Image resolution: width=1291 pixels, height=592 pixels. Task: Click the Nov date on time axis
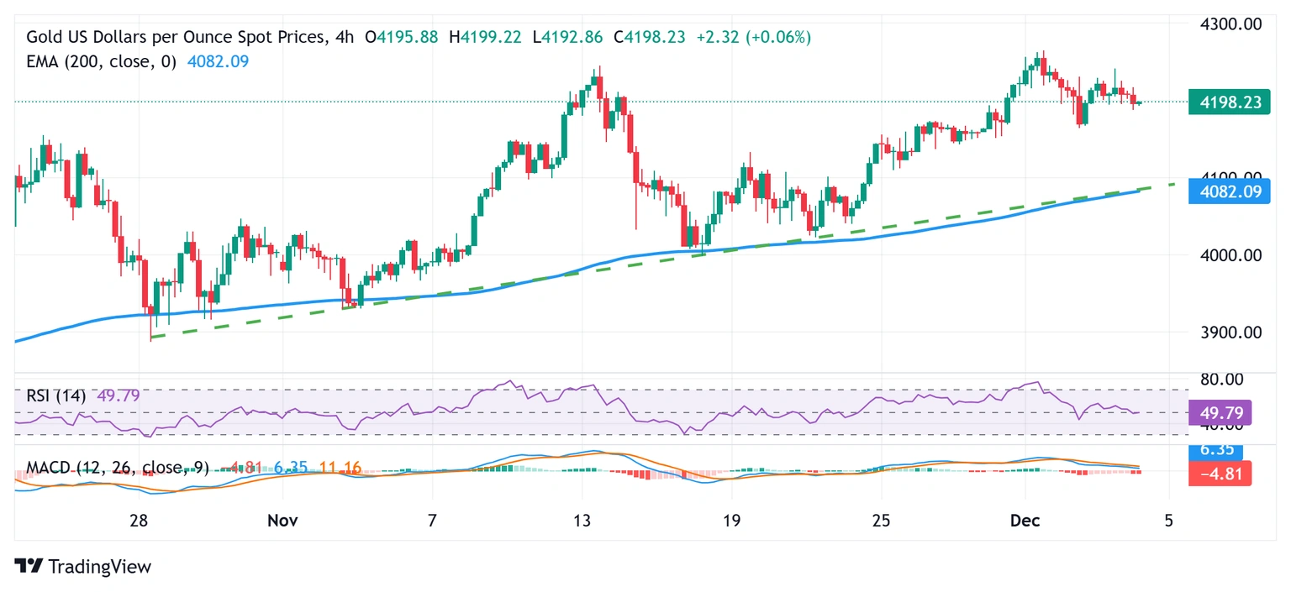[x=282, y=521]
